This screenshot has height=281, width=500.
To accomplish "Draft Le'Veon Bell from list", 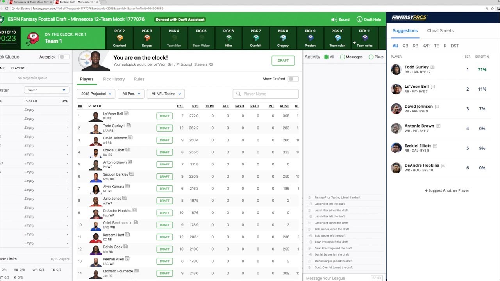I will pyautogui.click(x=164, y=116).
